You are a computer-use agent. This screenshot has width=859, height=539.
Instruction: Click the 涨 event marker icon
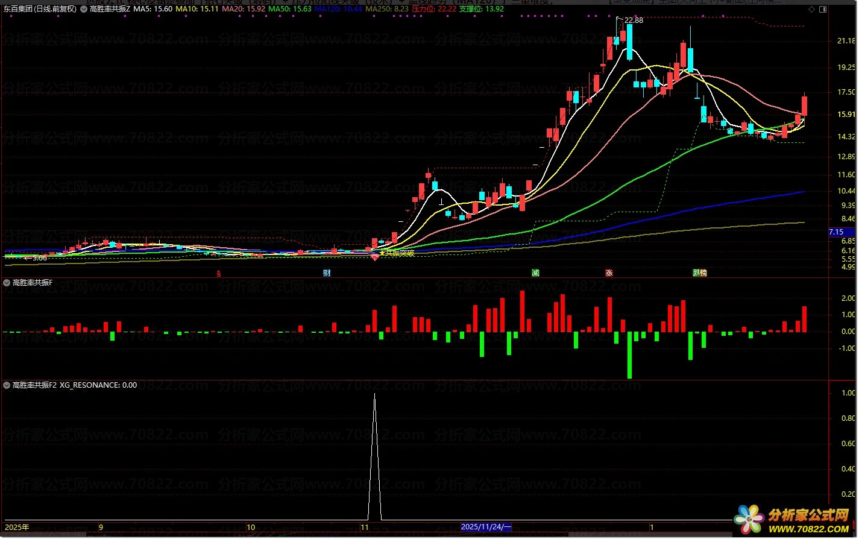(609, 273)
